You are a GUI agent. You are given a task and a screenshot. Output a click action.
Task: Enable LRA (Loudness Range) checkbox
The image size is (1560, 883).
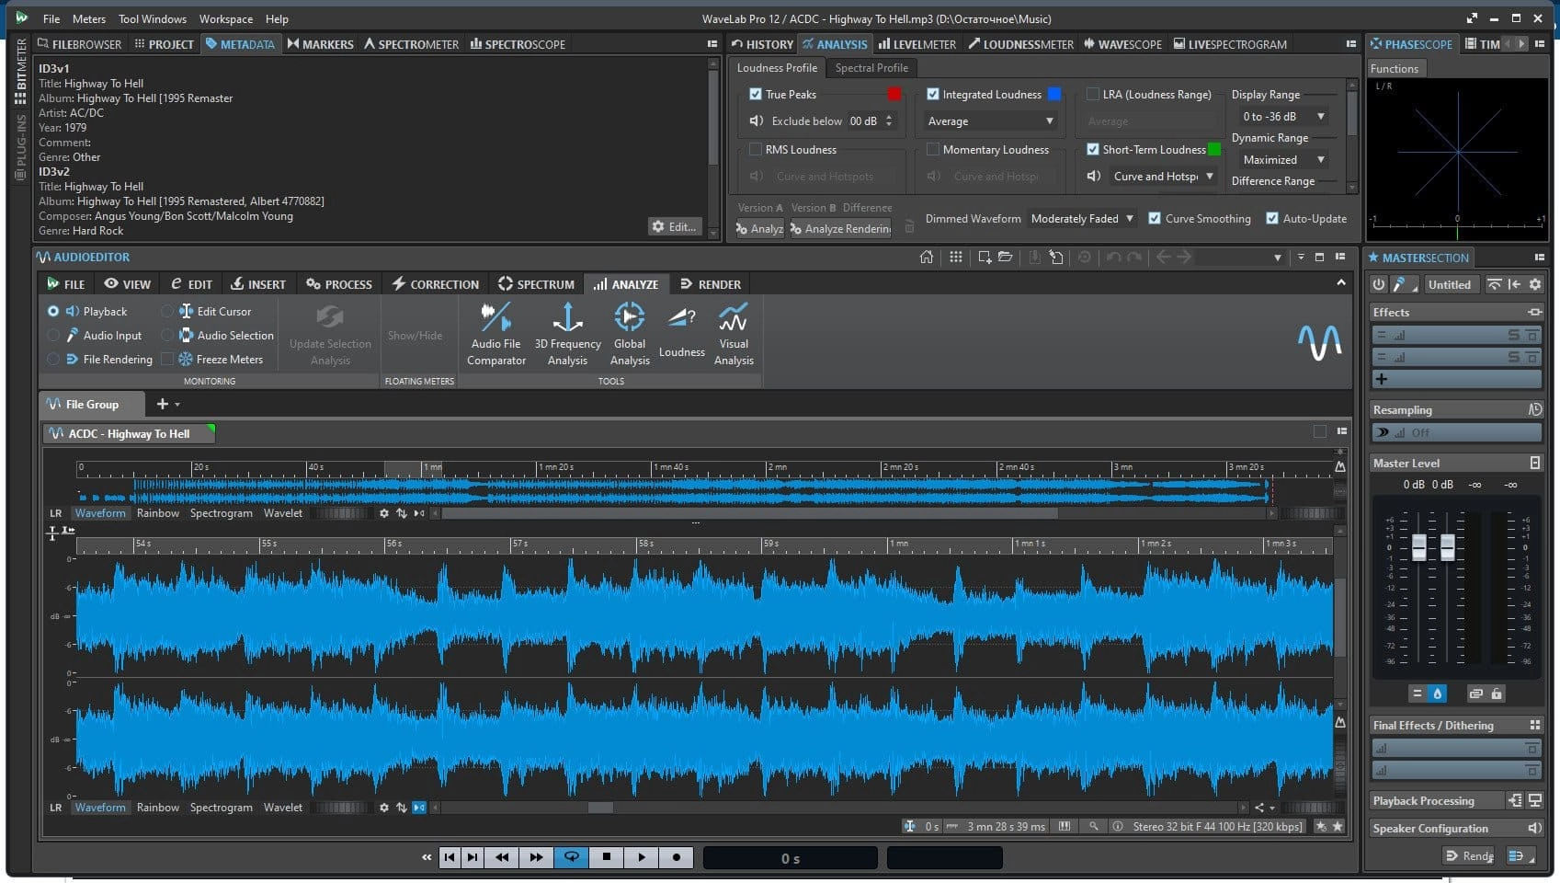tap(1092, 94)
